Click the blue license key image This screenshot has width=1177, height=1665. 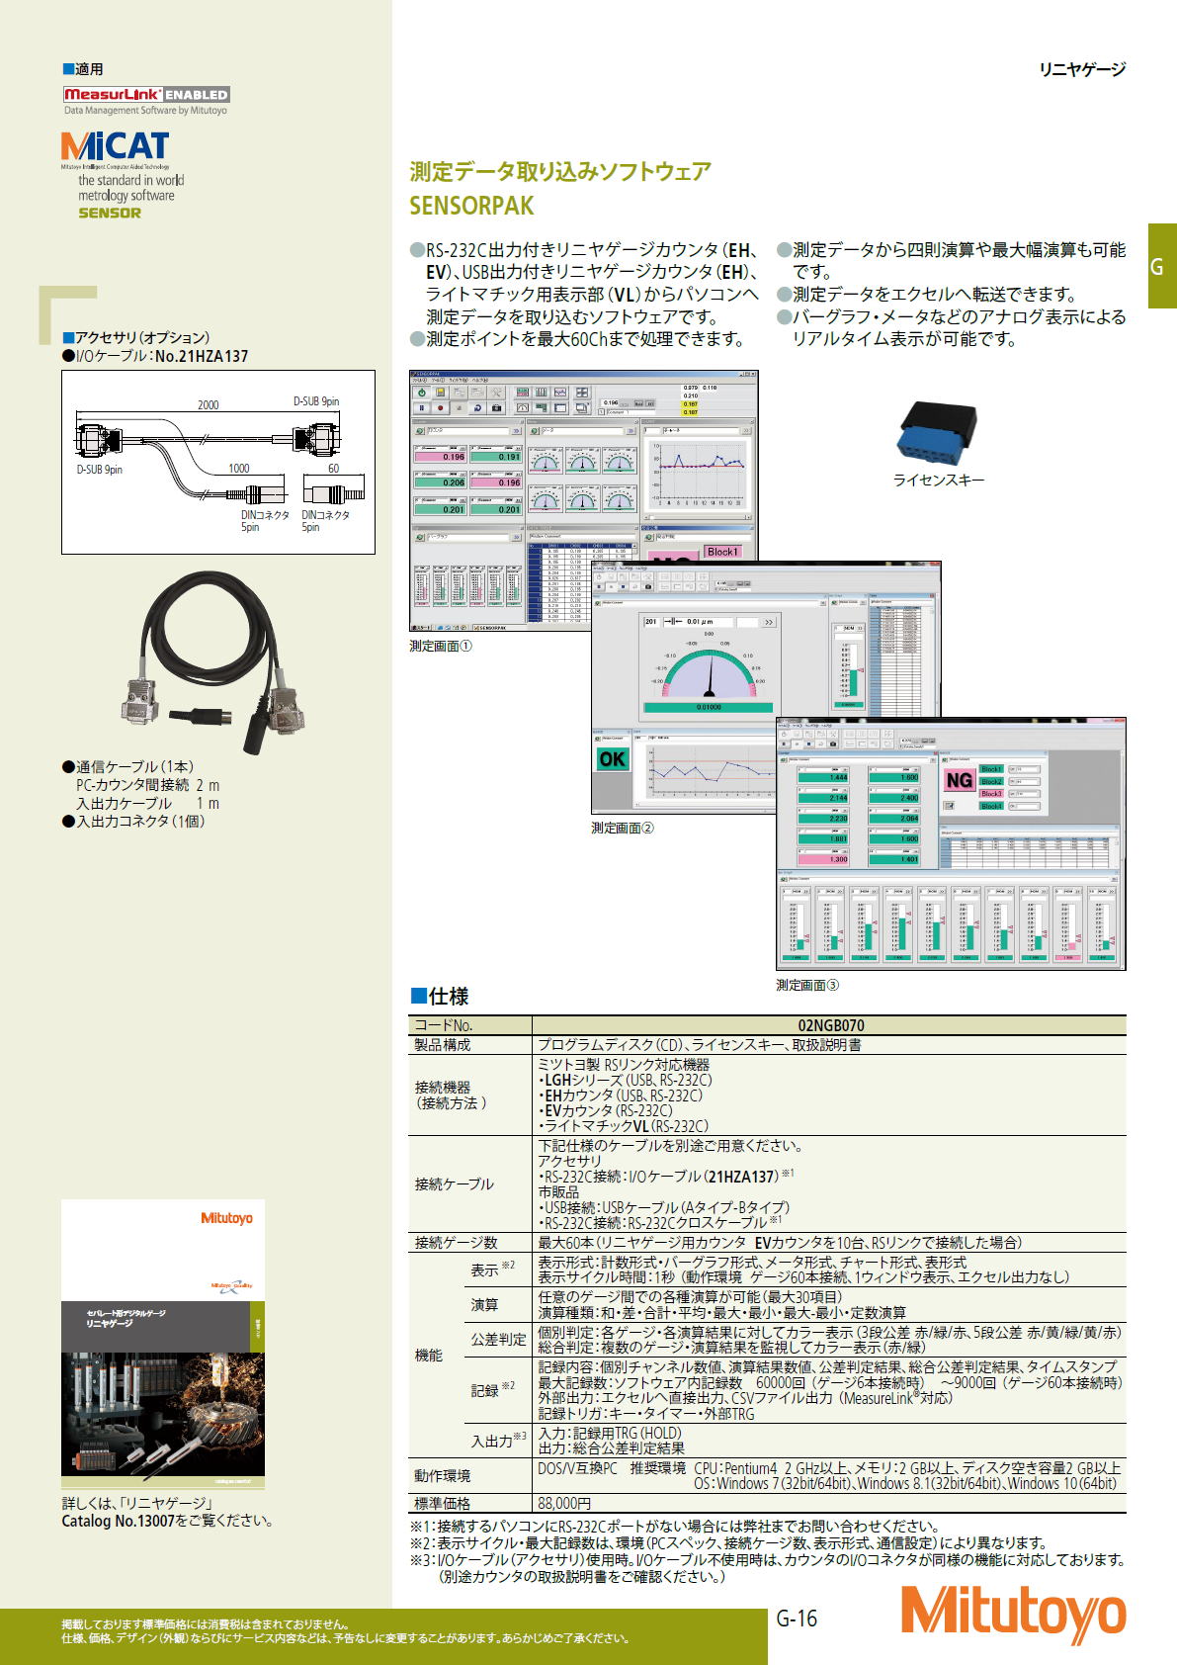pos(936,432)
